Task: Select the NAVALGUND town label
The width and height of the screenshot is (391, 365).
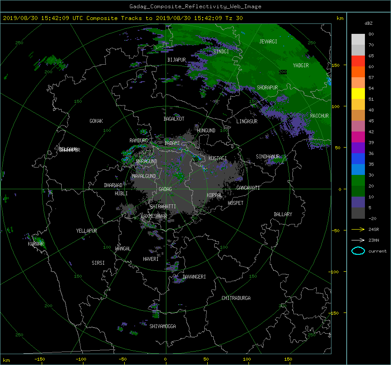Action: pyautogui.click(x=144, y=176)
